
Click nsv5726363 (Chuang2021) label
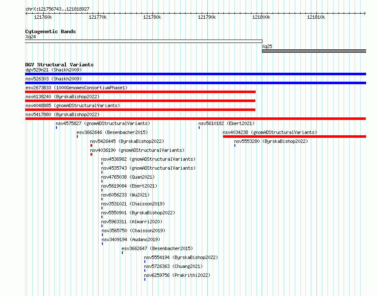173,266
